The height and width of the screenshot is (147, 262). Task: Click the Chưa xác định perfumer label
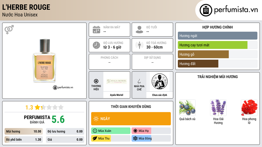click(160, 95)
